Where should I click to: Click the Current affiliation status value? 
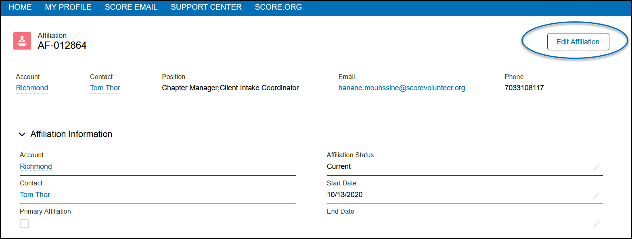pyautogui.click(x=339, y=166)
